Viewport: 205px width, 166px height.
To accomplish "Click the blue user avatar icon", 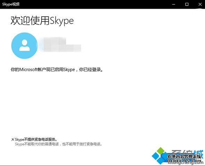I will coord(24,46).
